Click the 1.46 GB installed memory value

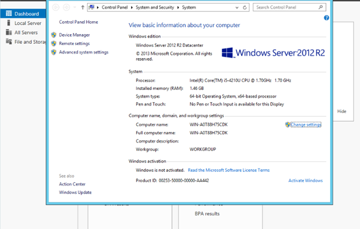(x=197, y=88)
